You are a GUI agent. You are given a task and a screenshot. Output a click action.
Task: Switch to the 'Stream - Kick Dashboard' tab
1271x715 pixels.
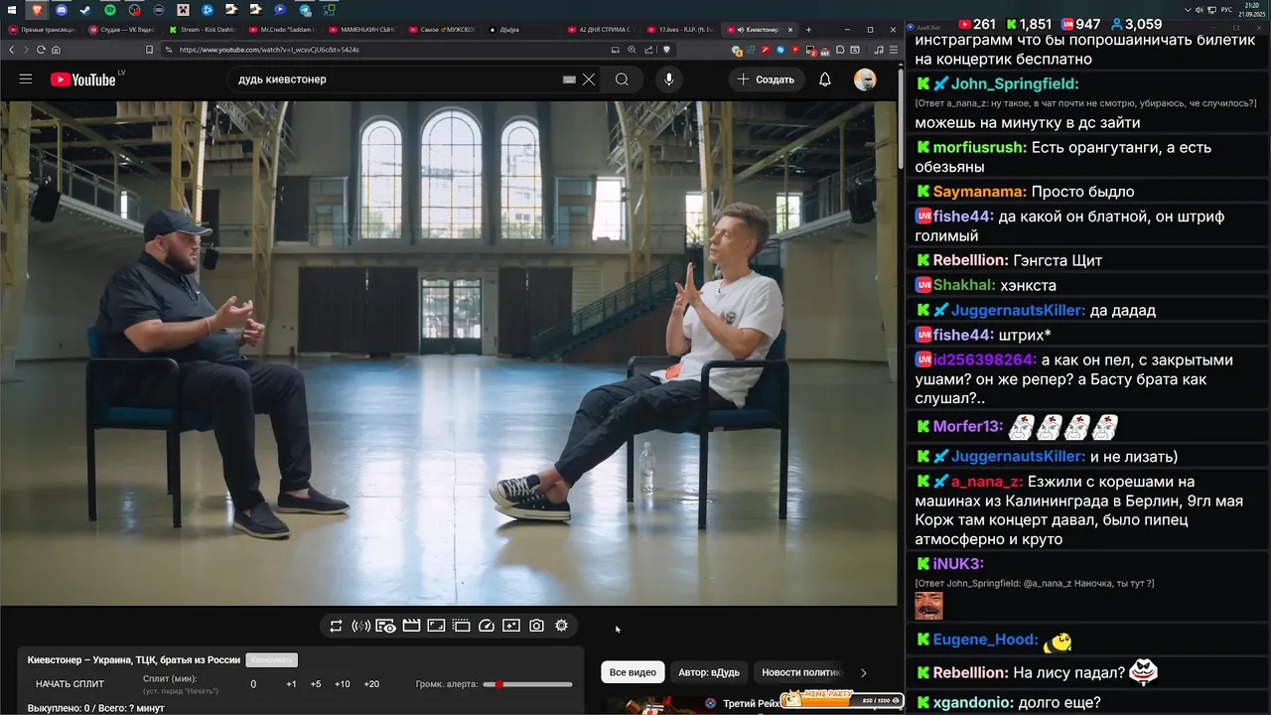(204, 30)
